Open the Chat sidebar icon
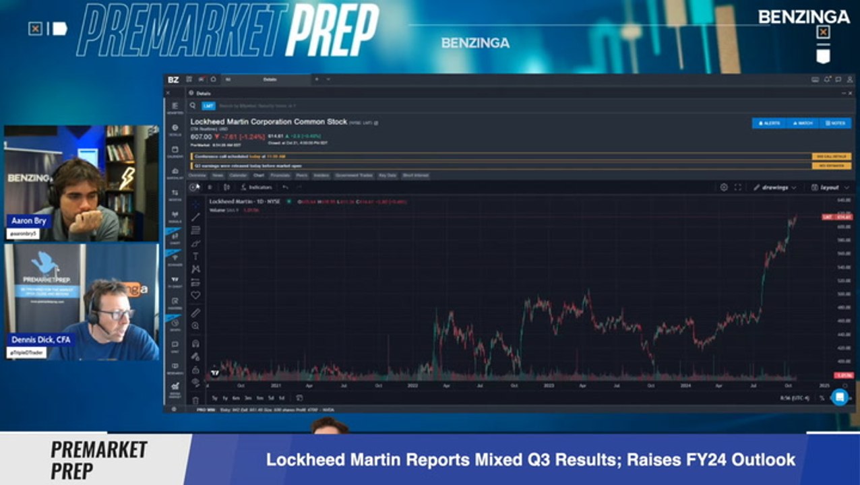The width and height of the screenshot is (860, 485). click(175, 346)
